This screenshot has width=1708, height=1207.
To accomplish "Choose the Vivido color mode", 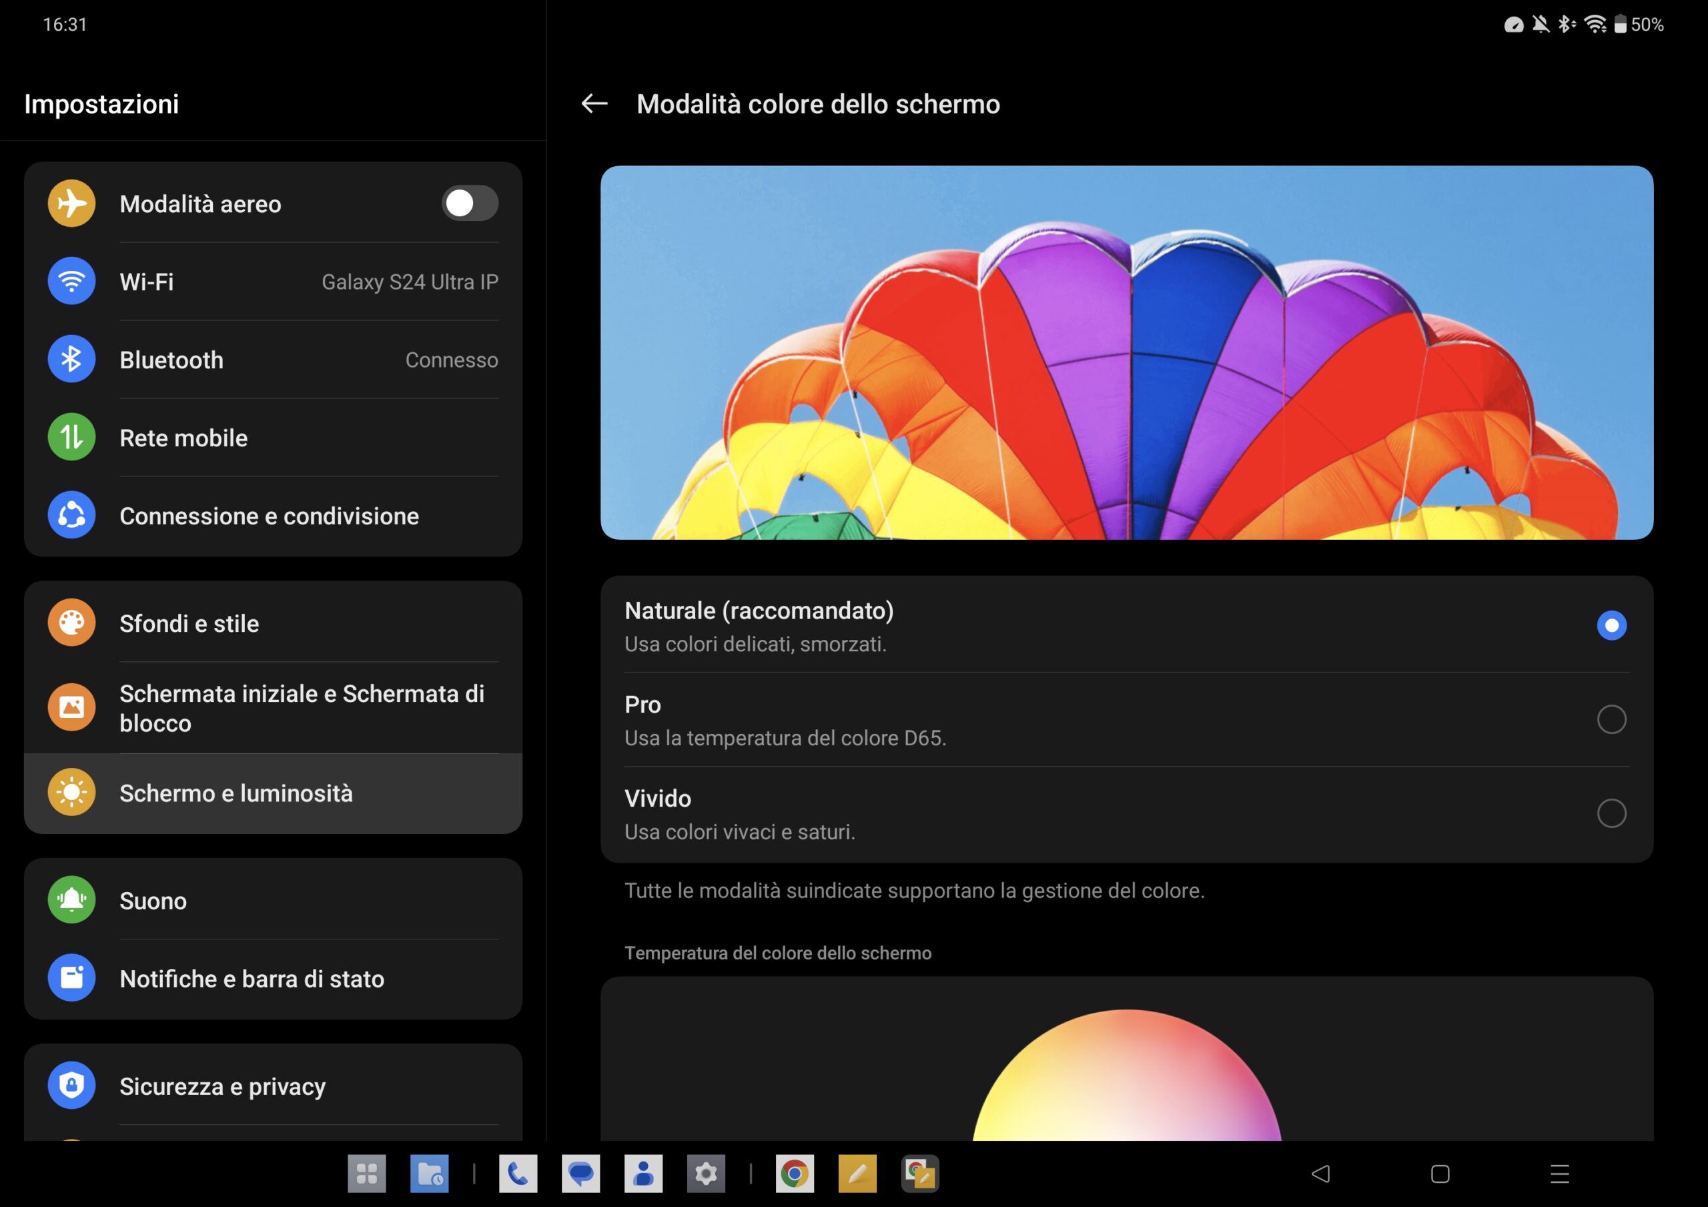I will [x=1611, y=813].
